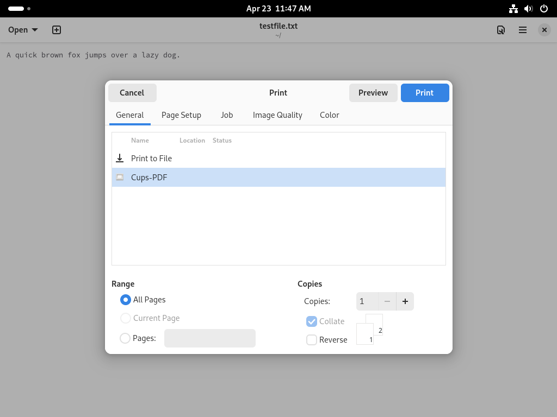Screen dimensions: 557x417
Task: Switch to the General tab
Action: (129, 115)
